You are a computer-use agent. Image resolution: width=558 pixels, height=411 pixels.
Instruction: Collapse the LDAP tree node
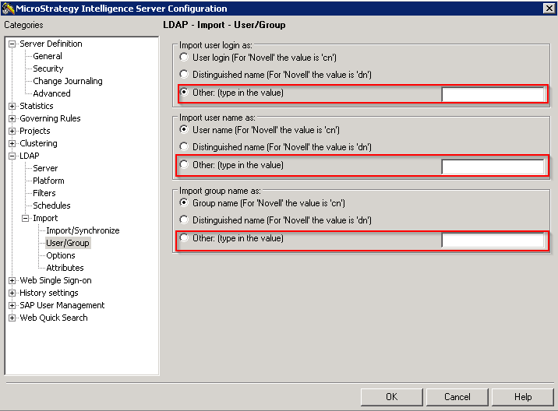tap(12, 156)
